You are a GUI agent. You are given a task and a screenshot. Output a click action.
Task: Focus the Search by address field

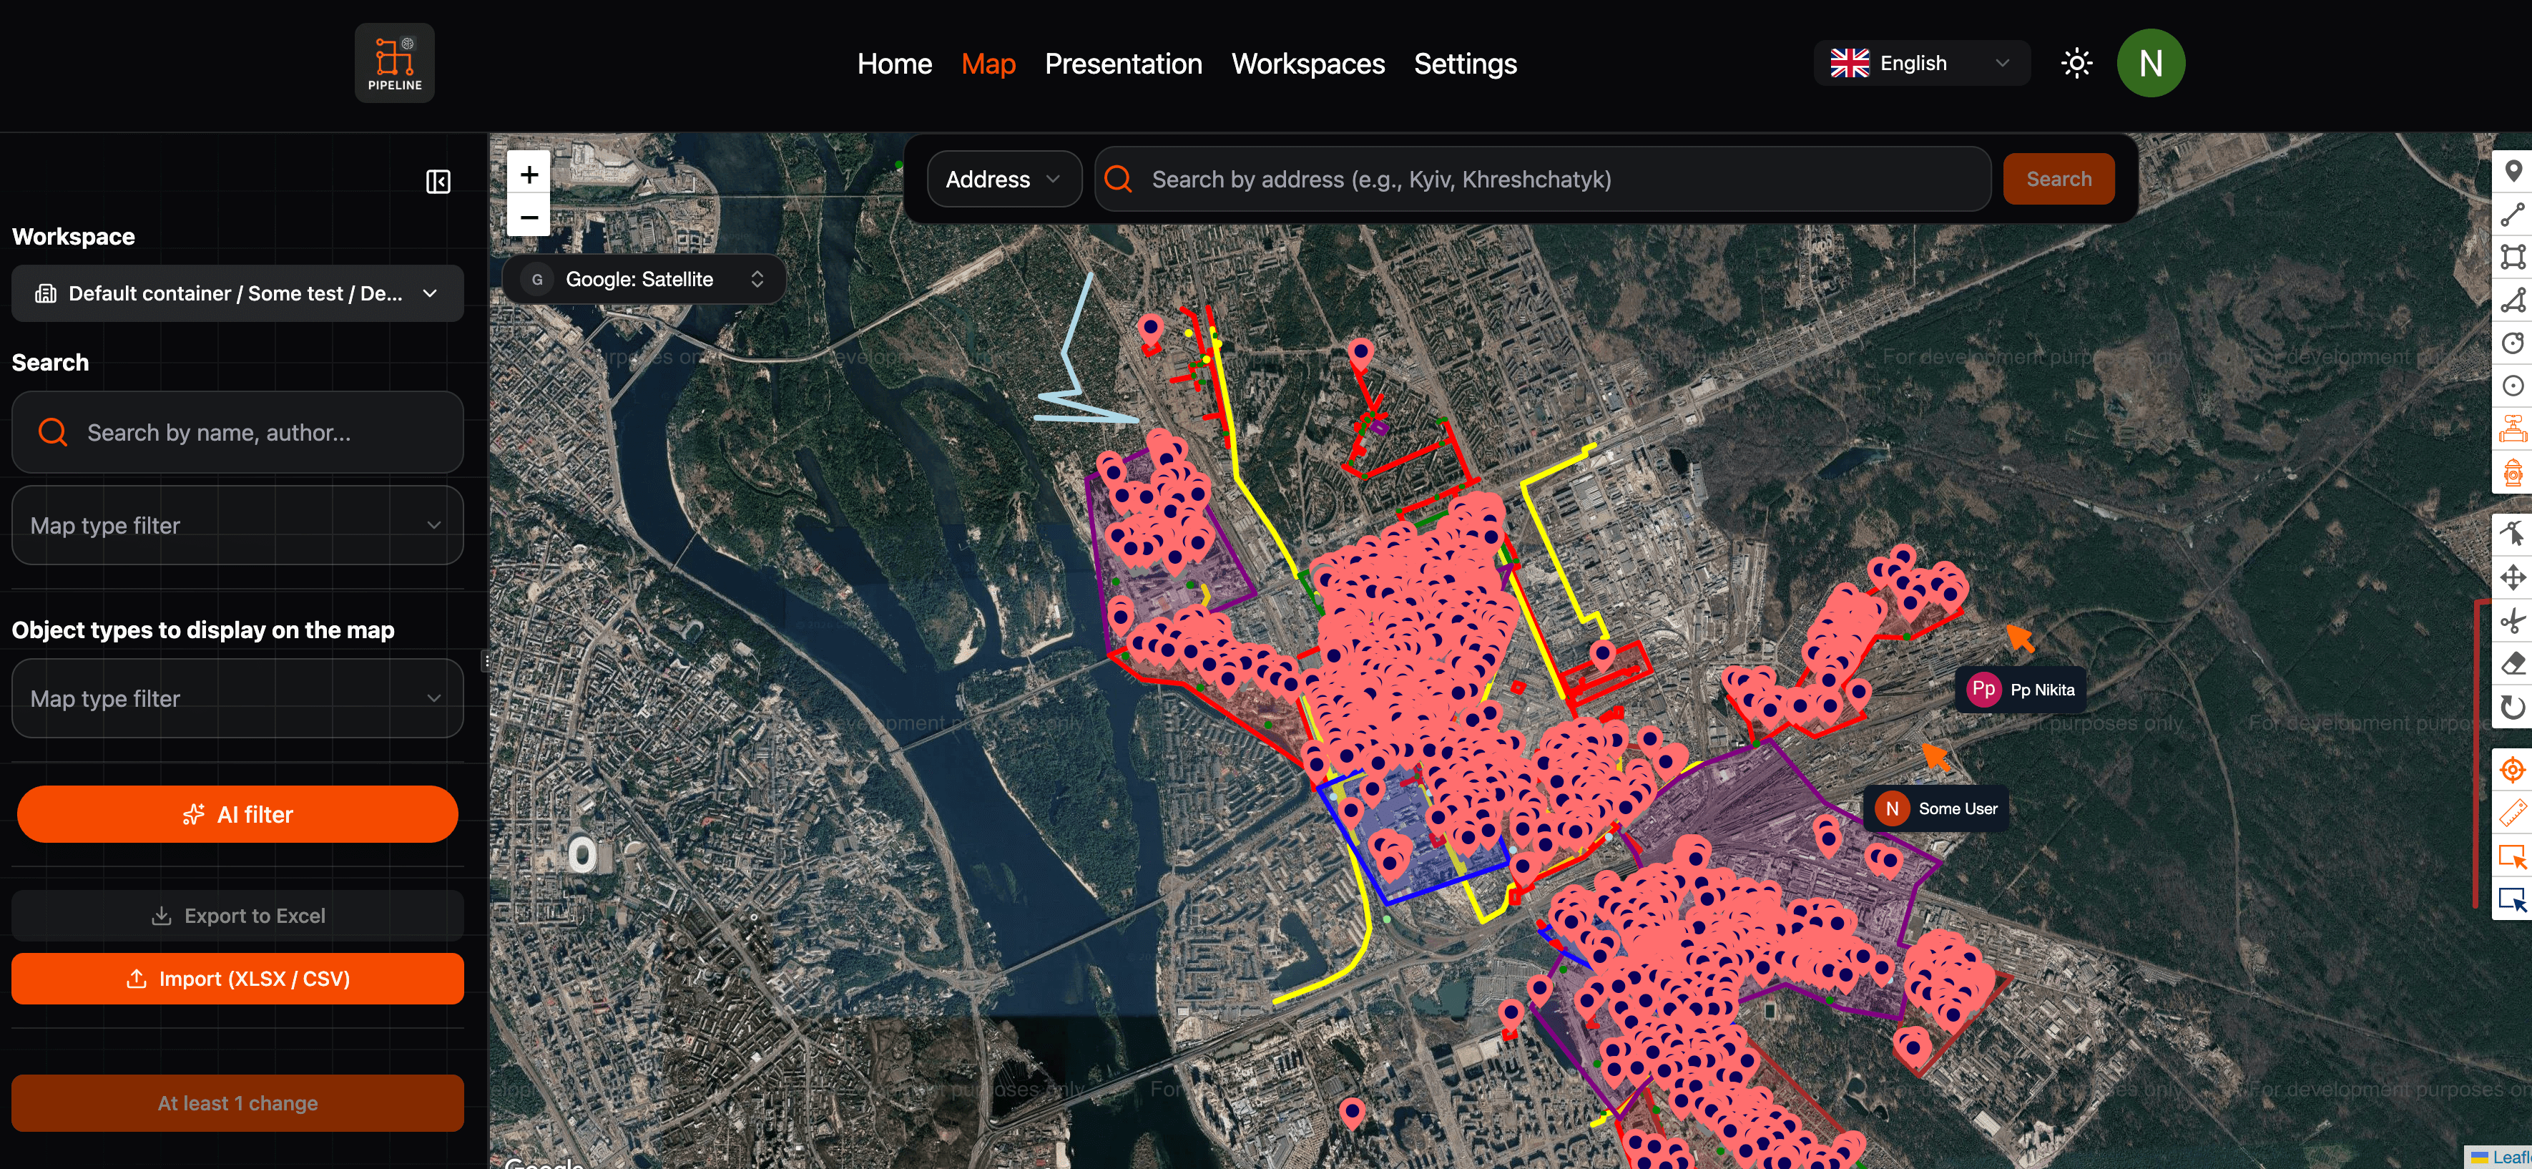pyautogui.click(x=1542, y=180)
